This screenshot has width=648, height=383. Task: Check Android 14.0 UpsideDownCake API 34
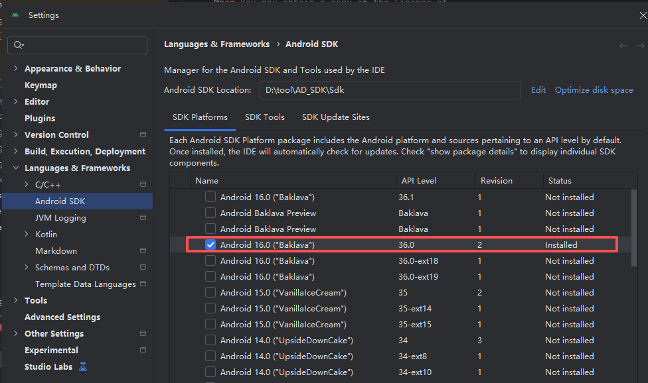(x=210, y=340)
